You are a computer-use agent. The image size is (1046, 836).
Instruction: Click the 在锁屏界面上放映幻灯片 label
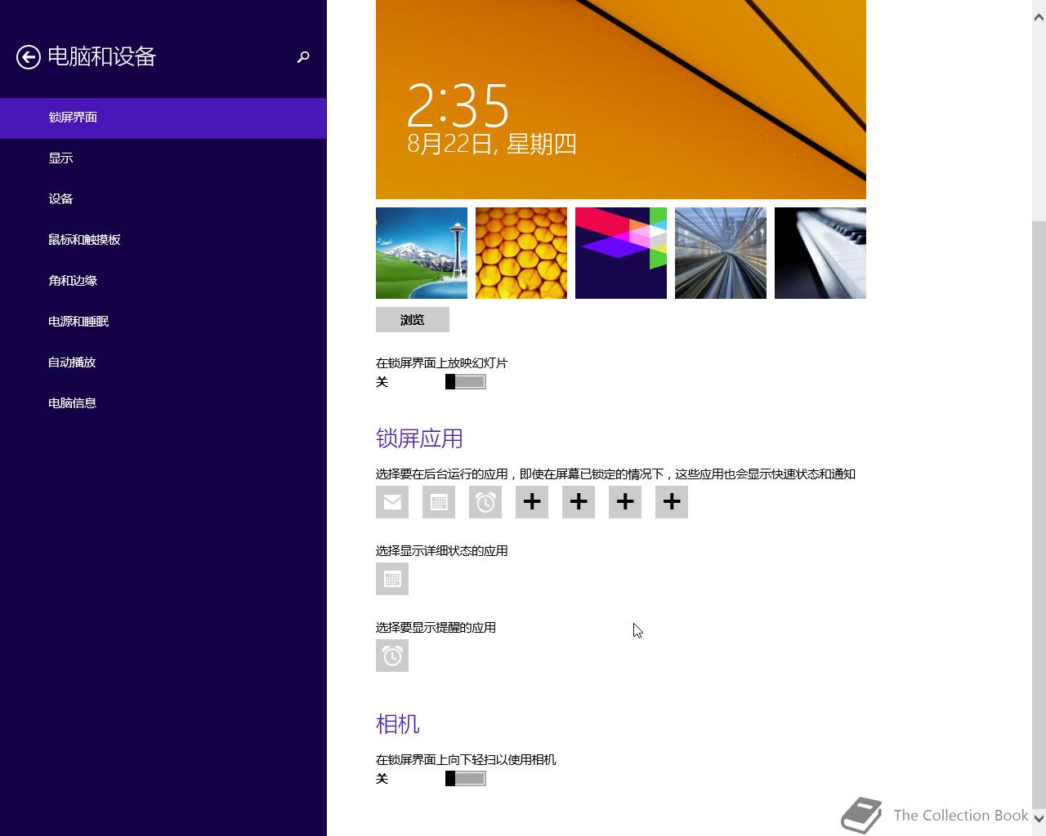pos(442,363)
